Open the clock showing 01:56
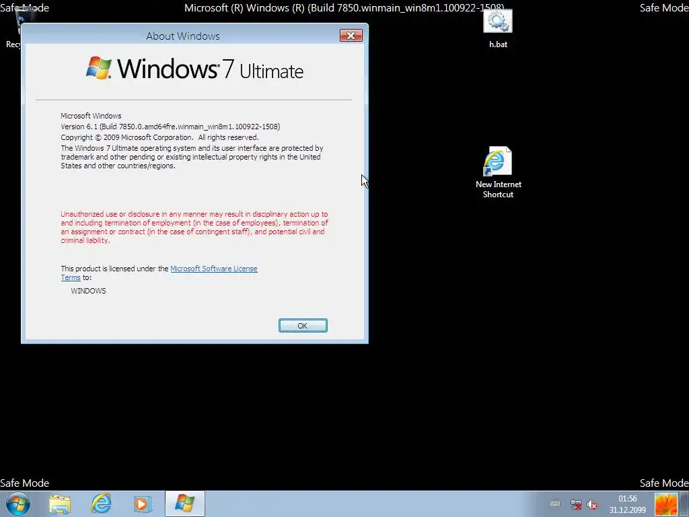Screen dimensions: 689x517 (627, 504)
